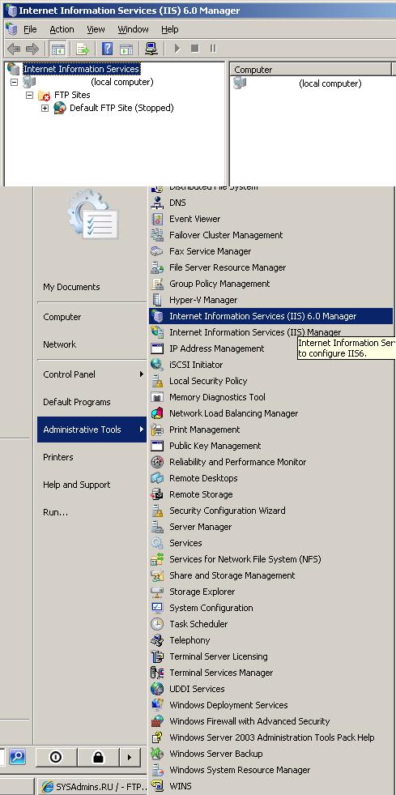Open Help via blue question mark icon

point(108,49)
